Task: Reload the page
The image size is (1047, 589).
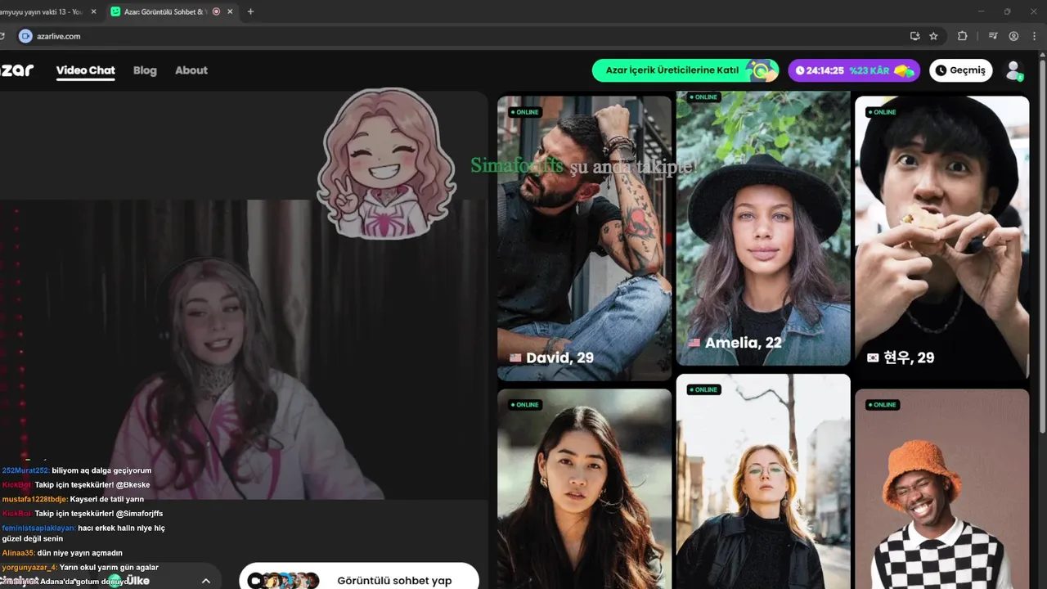Action: [2, 36]
